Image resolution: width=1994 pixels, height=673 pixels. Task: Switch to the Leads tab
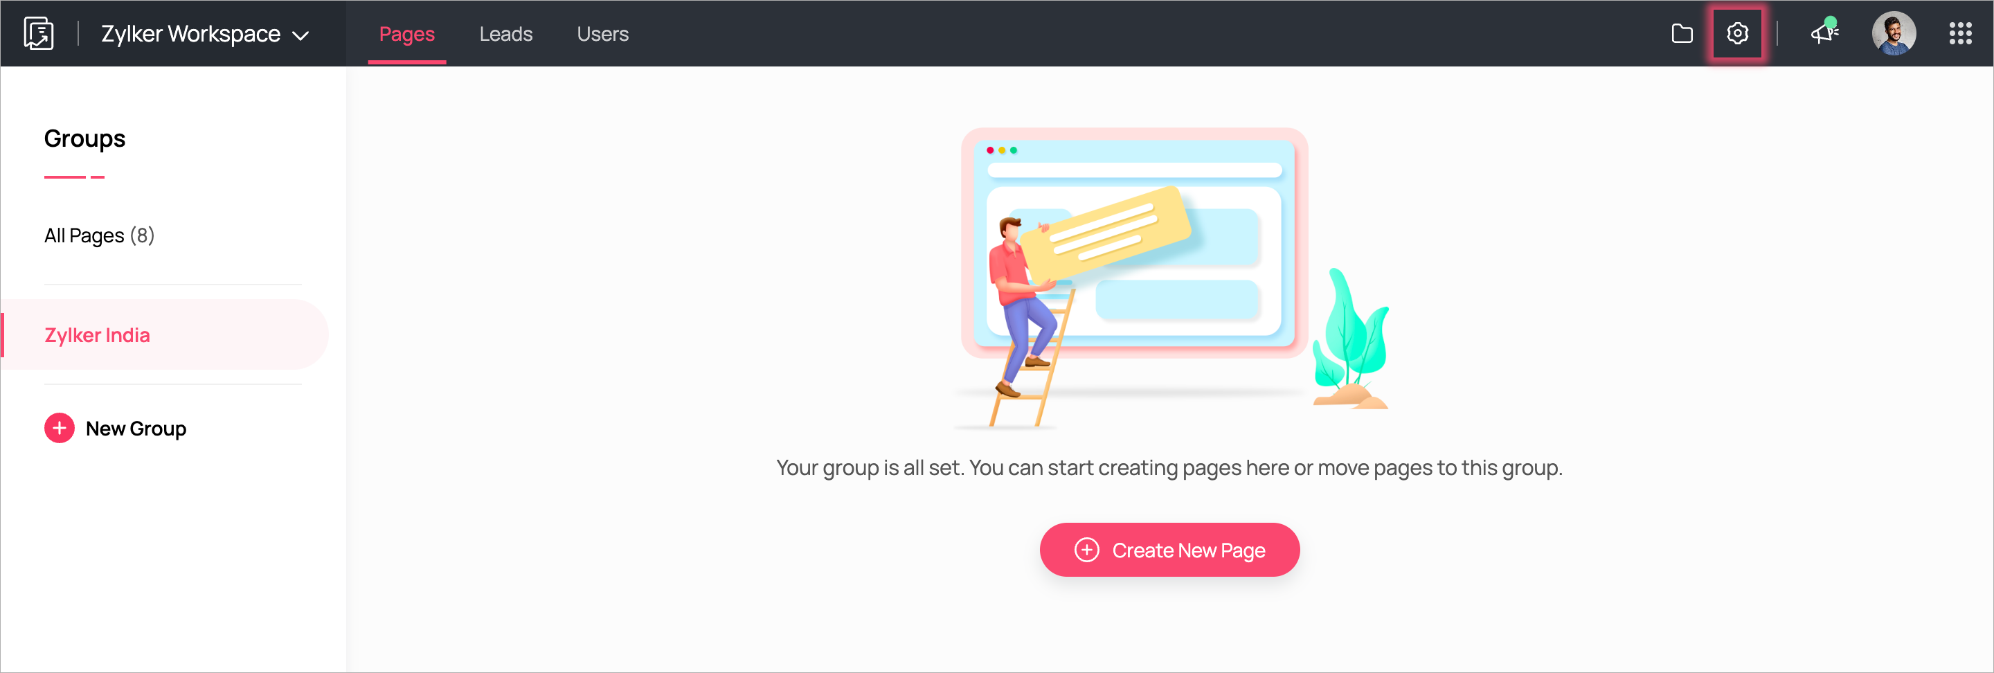click(505, 34)
